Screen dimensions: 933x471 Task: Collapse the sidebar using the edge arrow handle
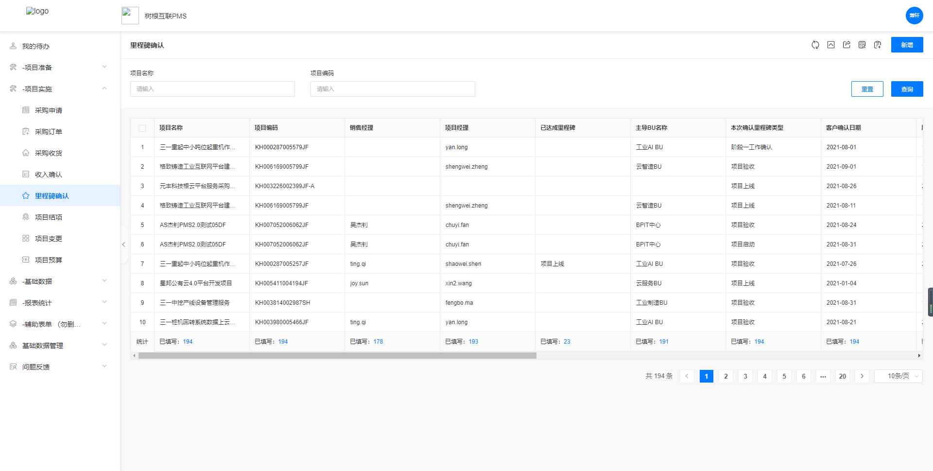tap(124, 244)
